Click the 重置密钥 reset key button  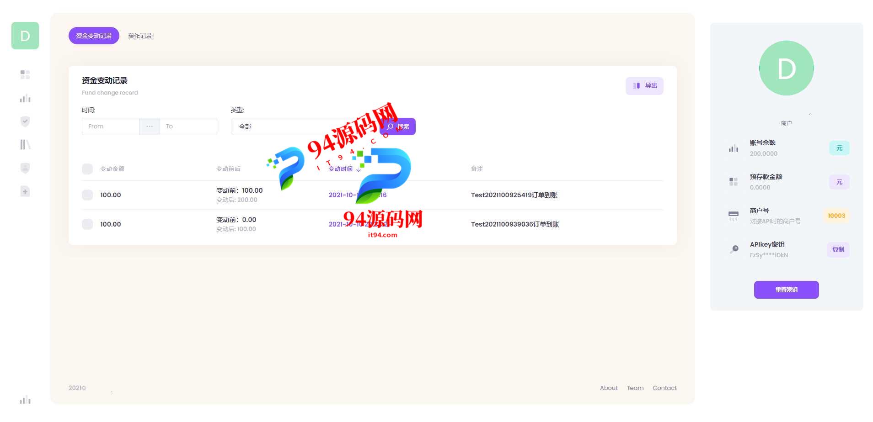click(x=786, y=290)
